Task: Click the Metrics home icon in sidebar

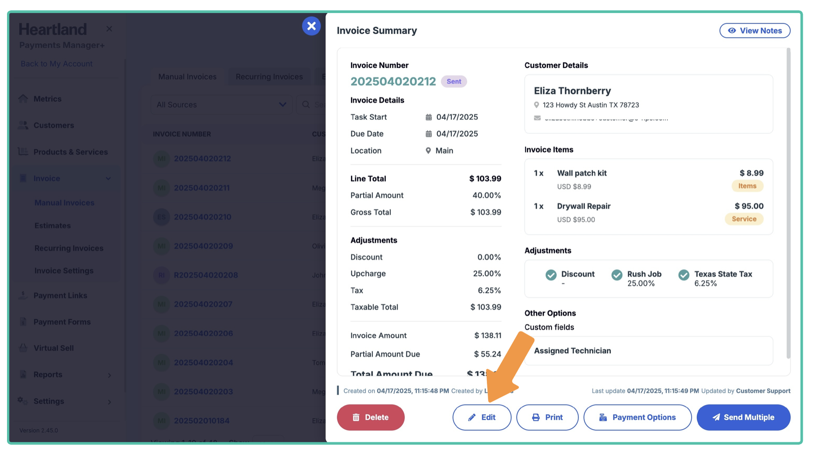Action: pyautogui.click(x=23, y=99)
